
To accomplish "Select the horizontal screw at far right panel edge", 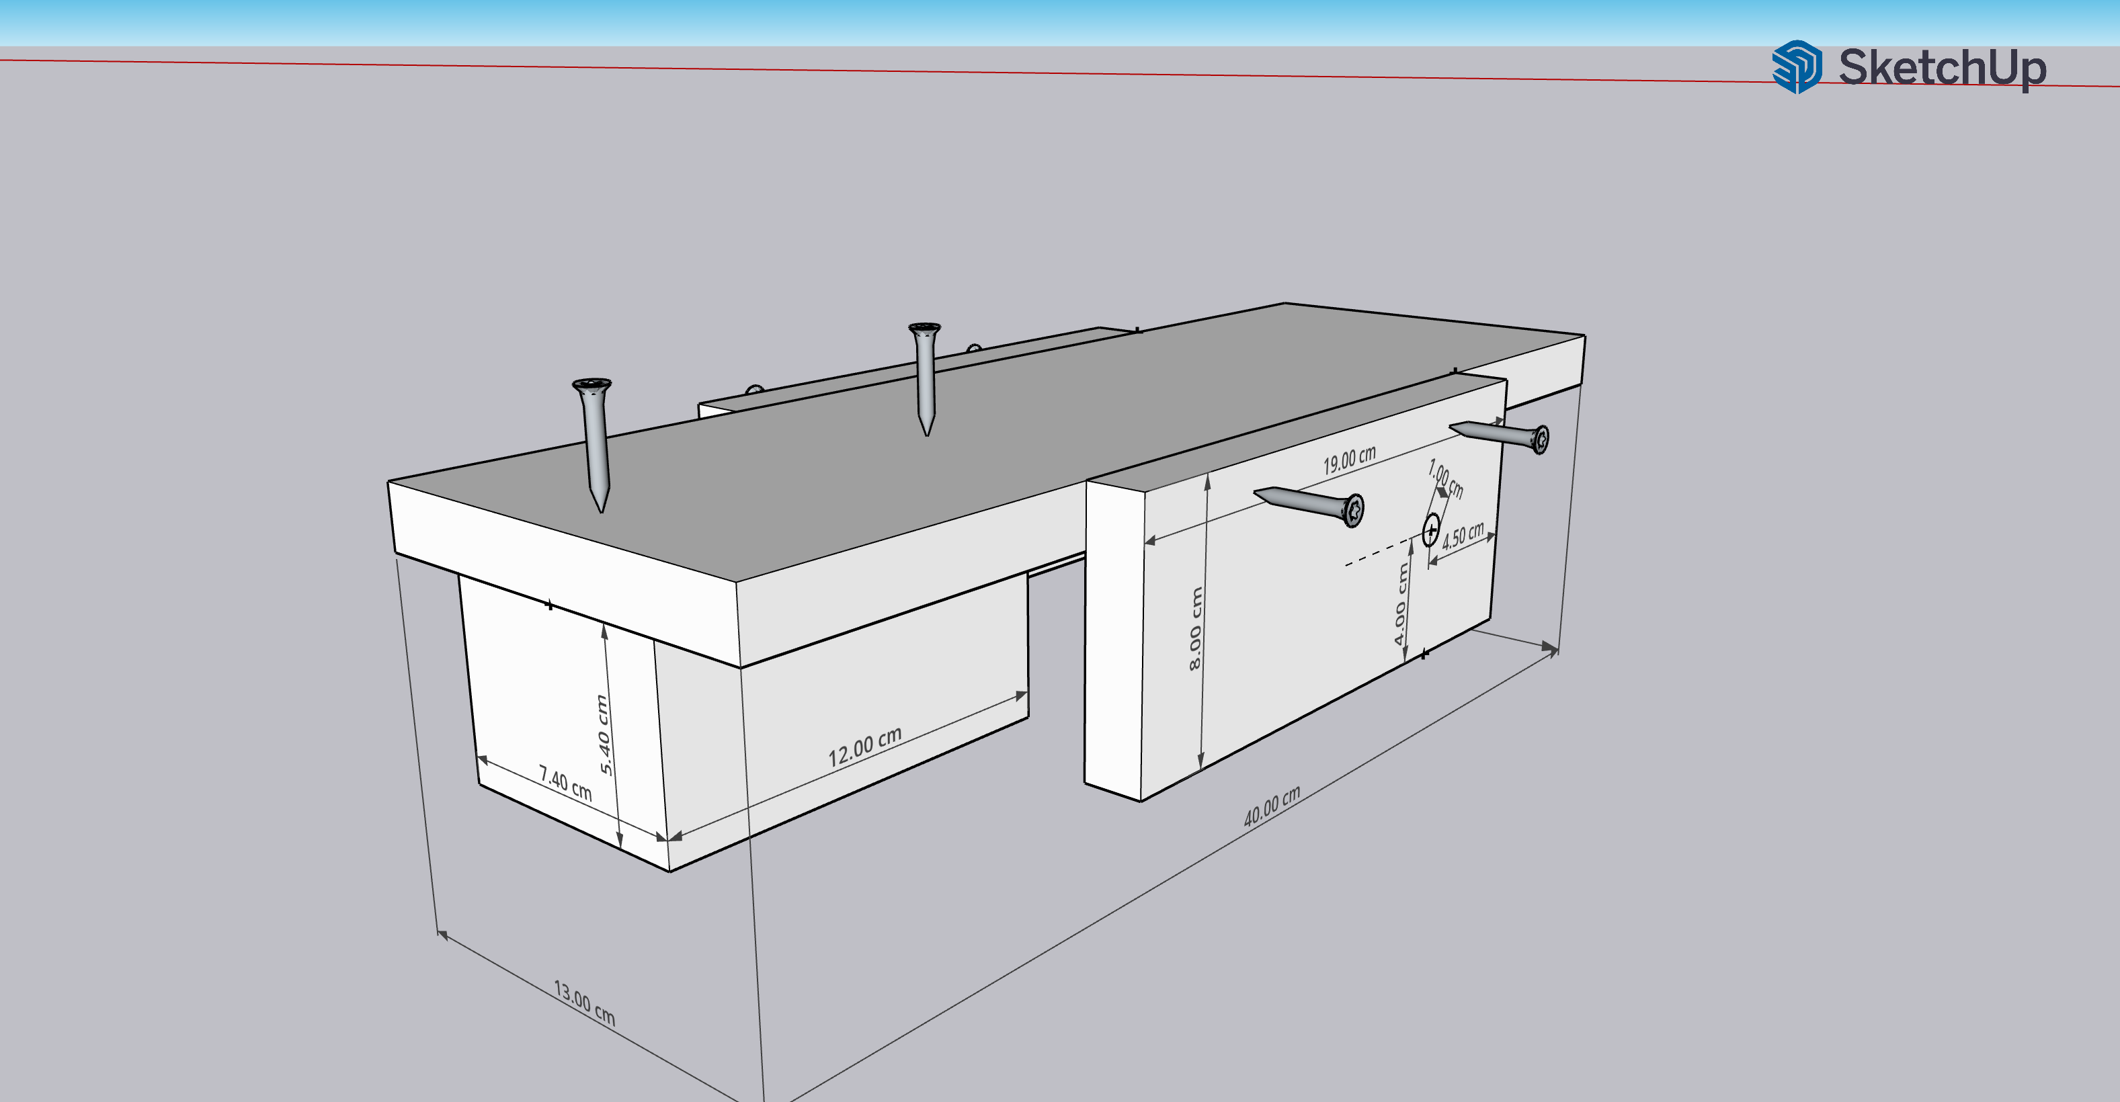I will click(x=1500, y=435).
